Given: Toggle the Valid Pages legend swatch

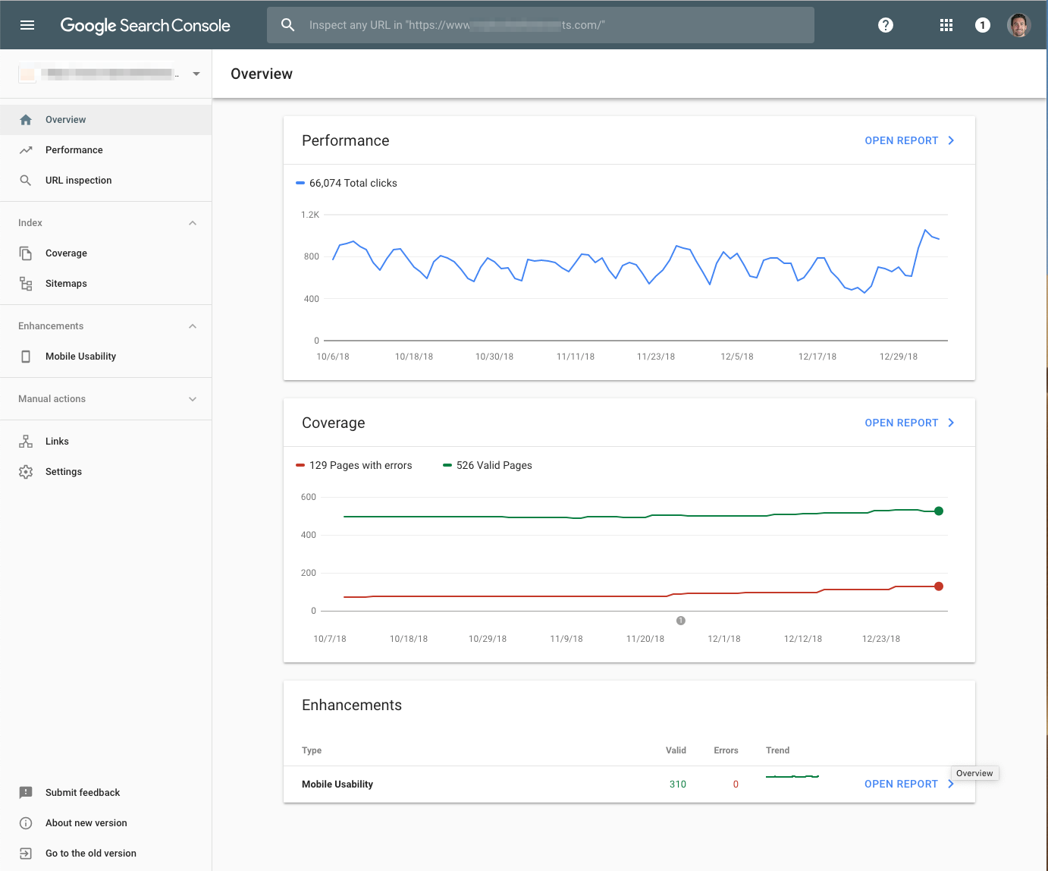Looking at the screenshot, I should click(447, 465).
